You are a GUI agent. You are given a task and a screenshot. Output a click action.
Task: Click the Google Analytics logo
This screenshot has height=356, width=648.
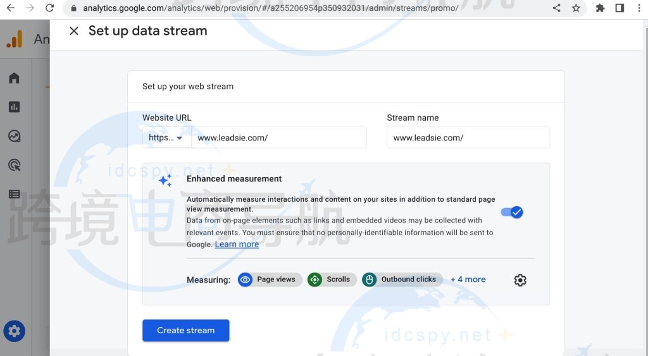click(x=14, y=39)
